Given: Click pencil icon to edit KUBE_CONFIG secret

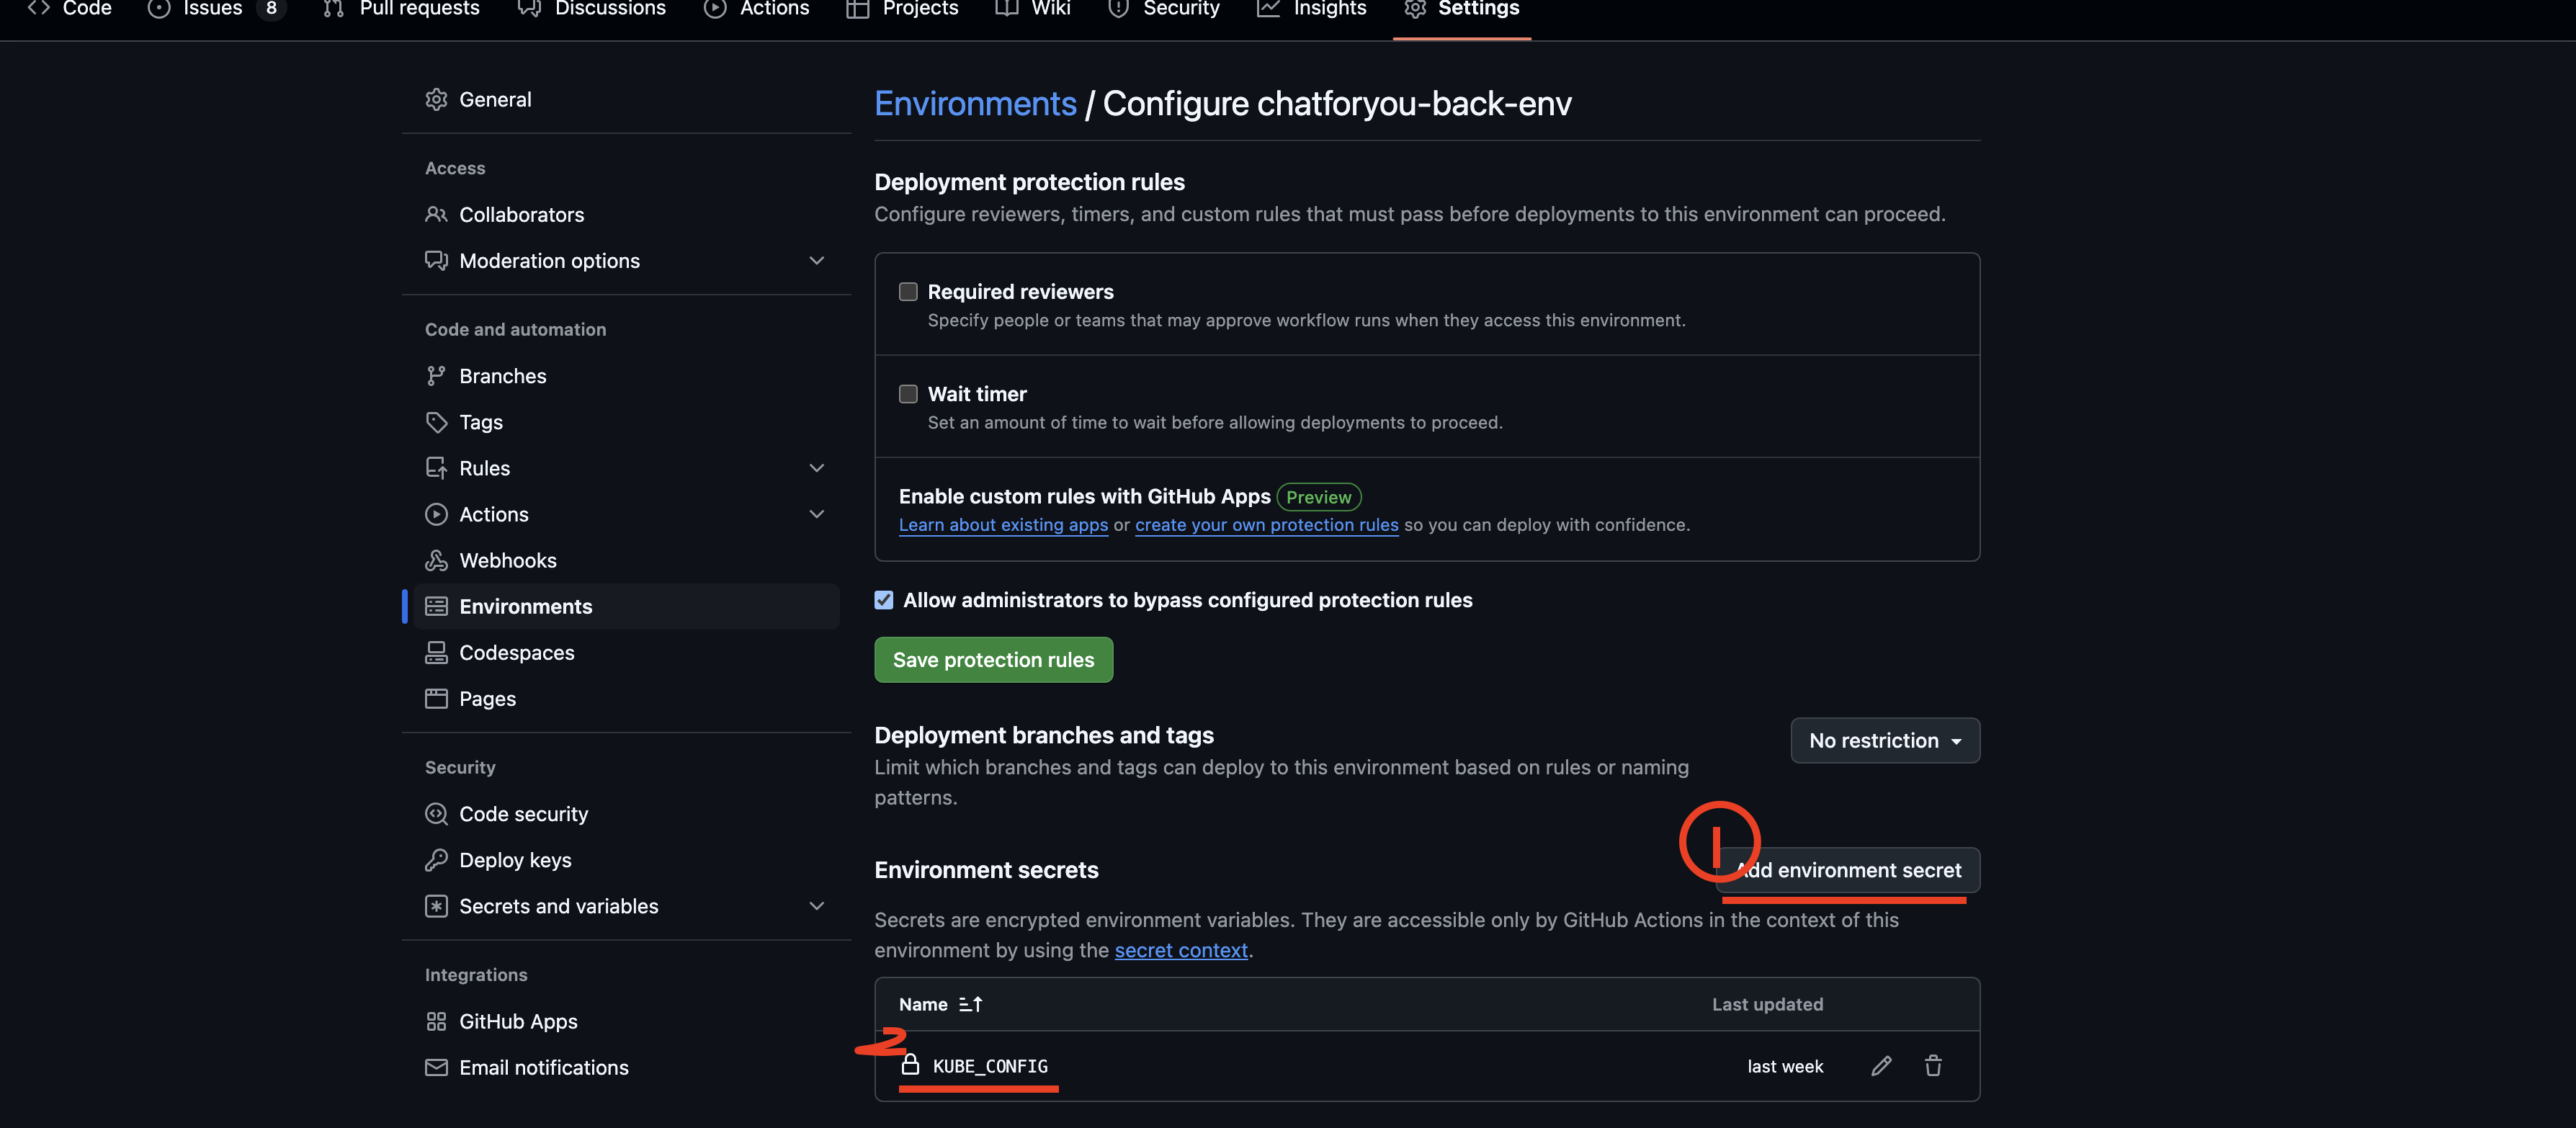Looking at the screenshot, I should click(1880, 1066).
